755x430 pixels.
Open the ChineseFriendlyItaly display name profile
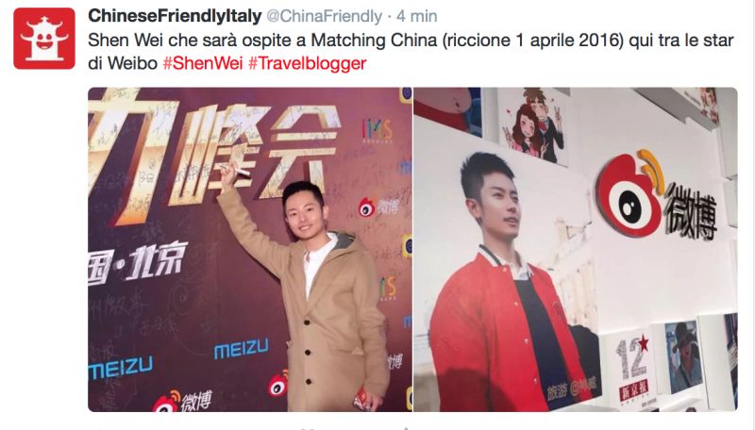coord(175,16)
